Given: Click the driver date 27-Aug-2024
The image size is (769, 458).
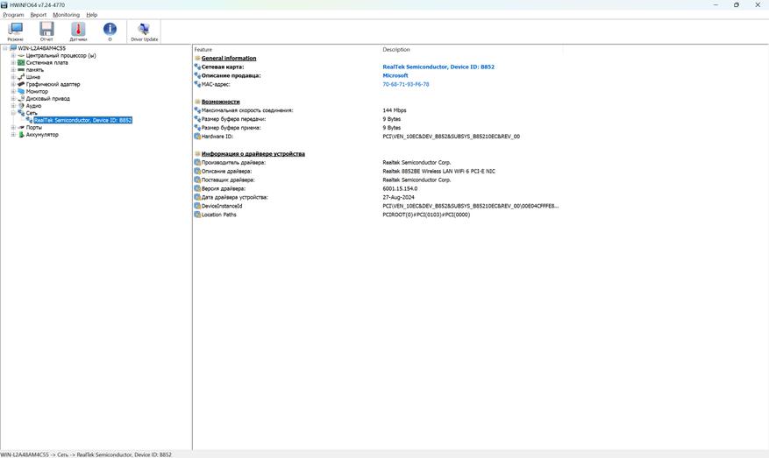Looking at the screenshot, I should pyautogui.click(x=398, y=197).
